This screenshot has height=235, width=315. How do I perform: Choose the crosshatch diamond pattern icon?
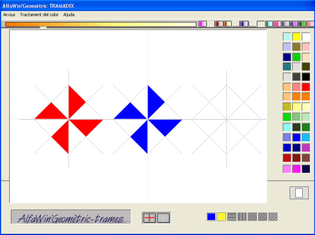coord(273,217)
